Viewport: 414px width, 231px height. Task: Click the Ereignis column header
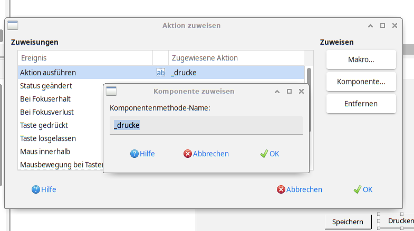point(85,58)
